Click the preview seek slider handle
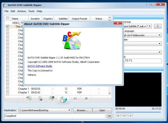 tap(116, 112)
